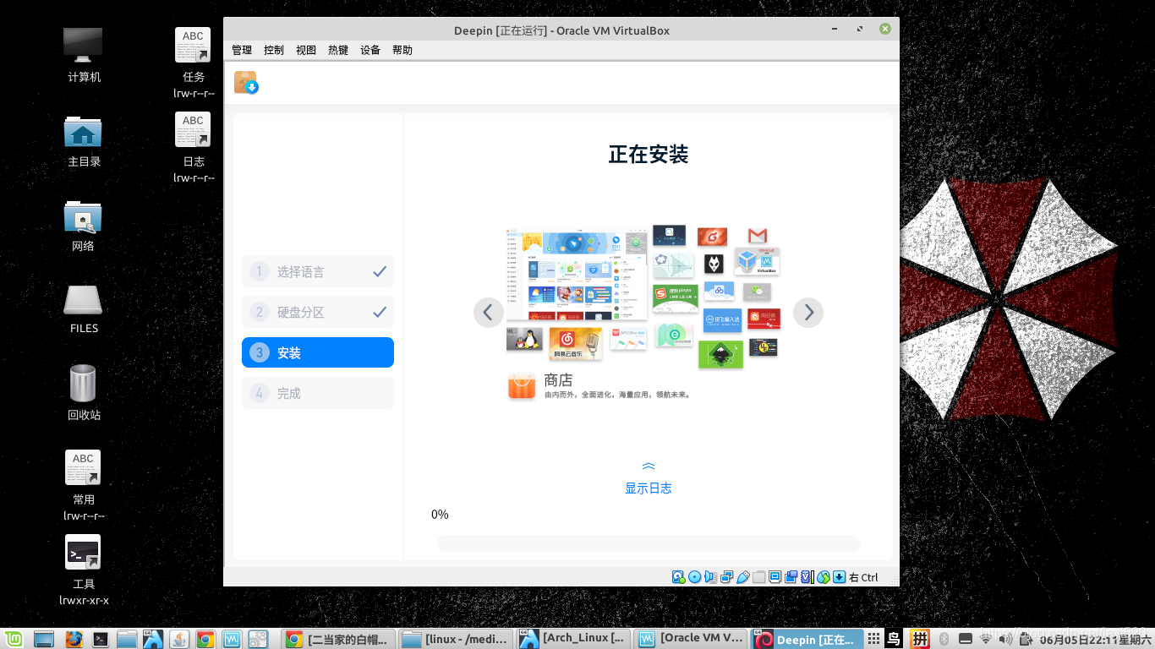Click the display settings icon in VirtualBox status bar
The height and width of the screenshot is (649, 1155).
[775, 577]
